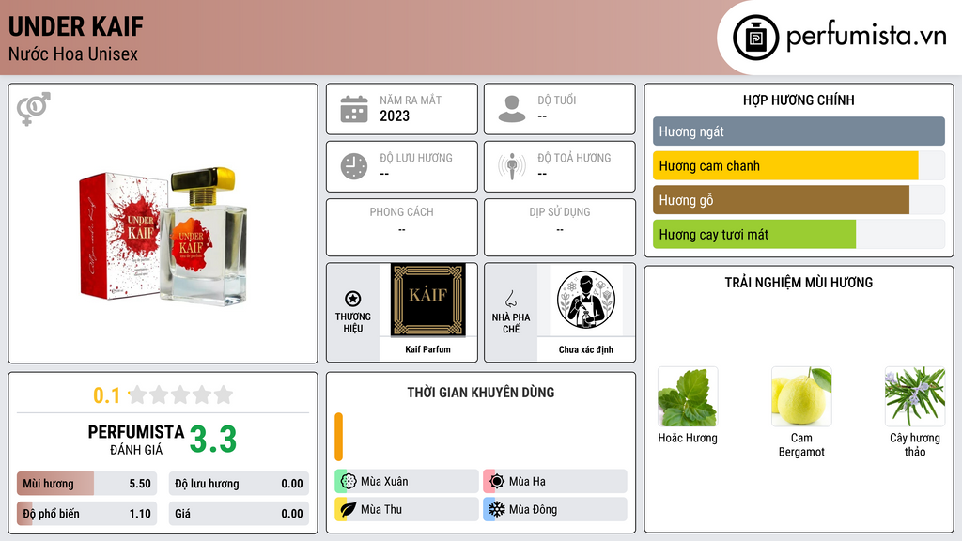Click the Mùa Đông season label
This screenshot has height=541, width=962.
(534, 509)
